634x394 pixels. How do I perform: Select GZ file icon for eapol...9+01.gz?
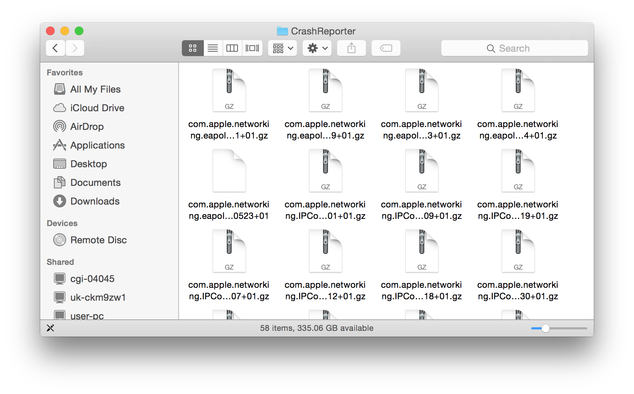click(x=326, y=90)
